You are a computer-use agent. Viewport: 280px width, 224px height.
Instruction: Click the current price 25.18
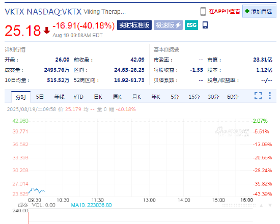click(x=23, y=31)
